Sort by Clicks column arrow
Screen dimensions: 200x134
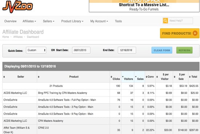point(111,77)
